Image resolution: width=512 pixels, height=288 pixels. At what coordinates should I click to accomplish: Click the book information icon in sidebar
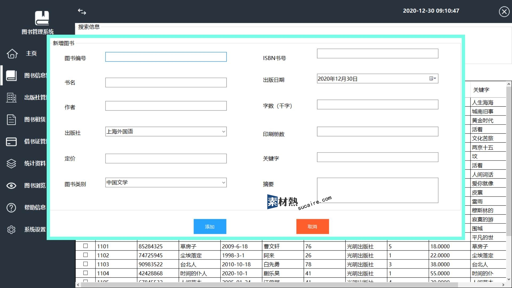tap(11, 75)
